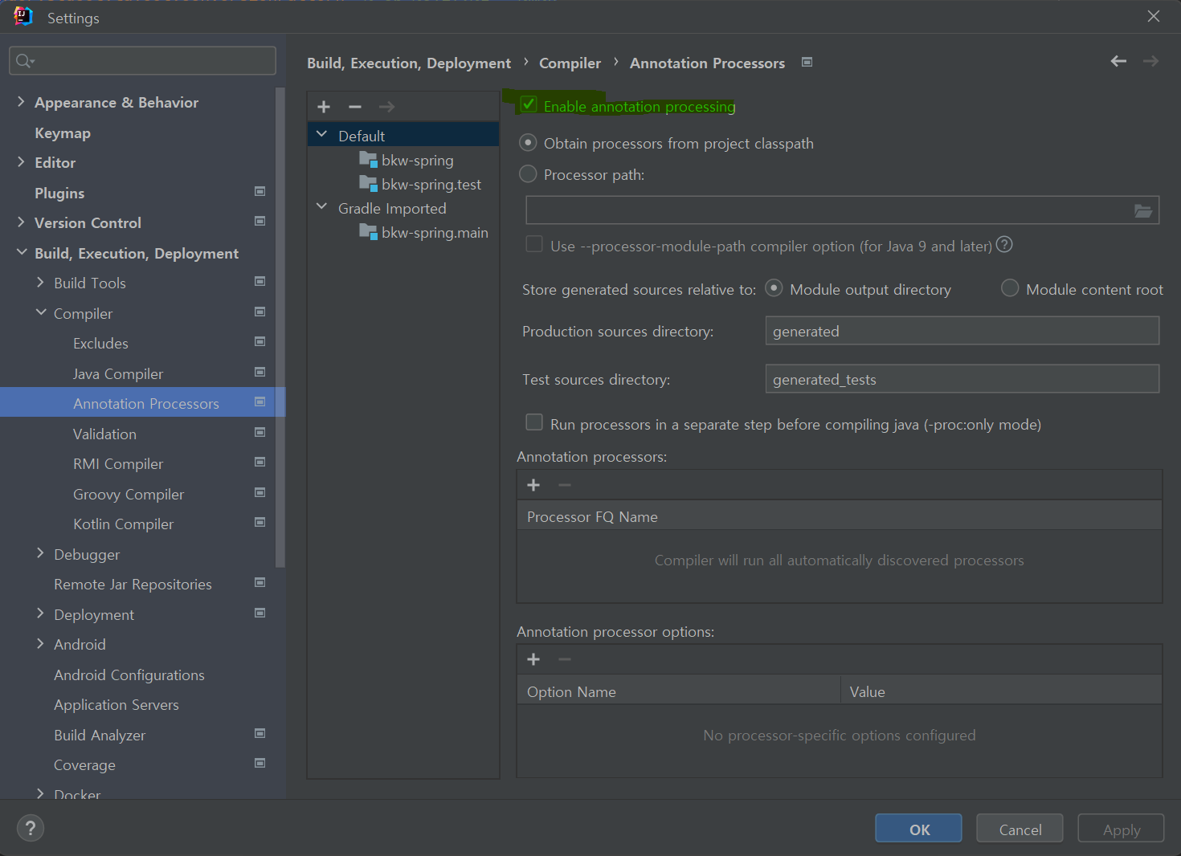Click the bkw-spring module folder icon
Image resolution: width=1181 pixels, height=856 pixels.
click(368, 159)
